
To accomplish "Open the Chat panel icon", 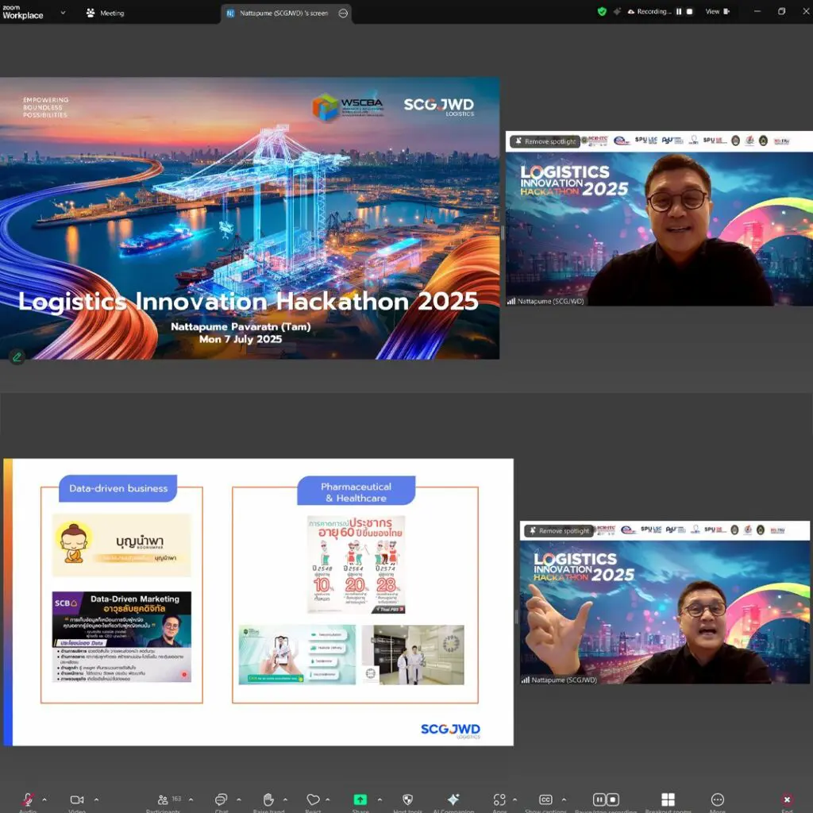I will (x=222, y=799).
